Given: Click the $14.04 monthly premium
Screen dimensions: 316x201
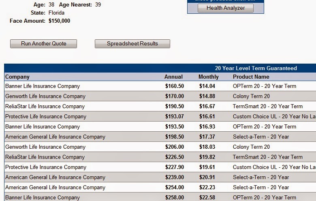Looking at the screenshot, I should 207,86.
